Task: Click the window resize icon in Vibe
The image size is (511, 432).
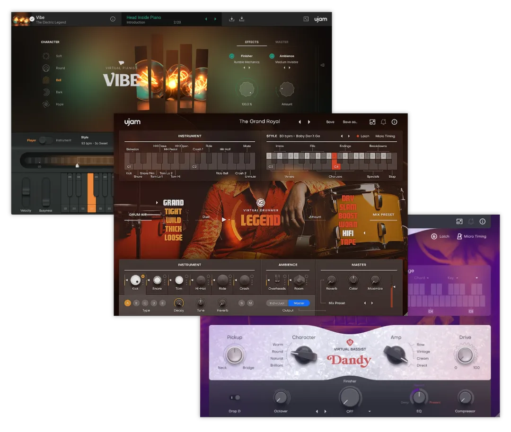Action: point(306,19)
